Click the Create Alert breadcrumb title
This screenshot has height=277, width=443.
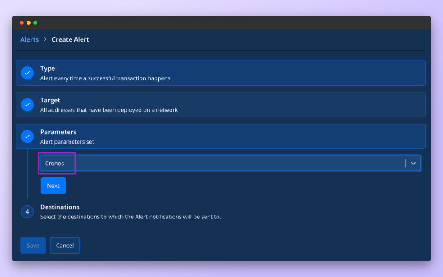[x=70, y=39]
